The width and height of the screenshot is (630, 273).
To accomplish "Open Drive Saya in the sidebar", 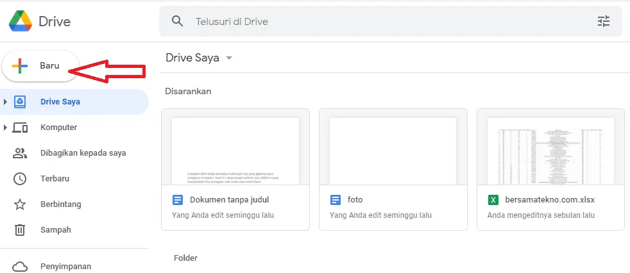I will pyautogui.click(x=74, y=101).
